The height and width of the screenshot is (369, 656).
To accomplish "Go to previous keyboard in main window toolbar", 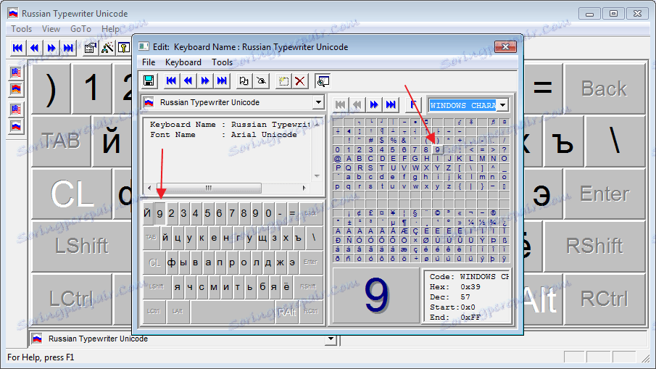I will click(x=34, y=48).
